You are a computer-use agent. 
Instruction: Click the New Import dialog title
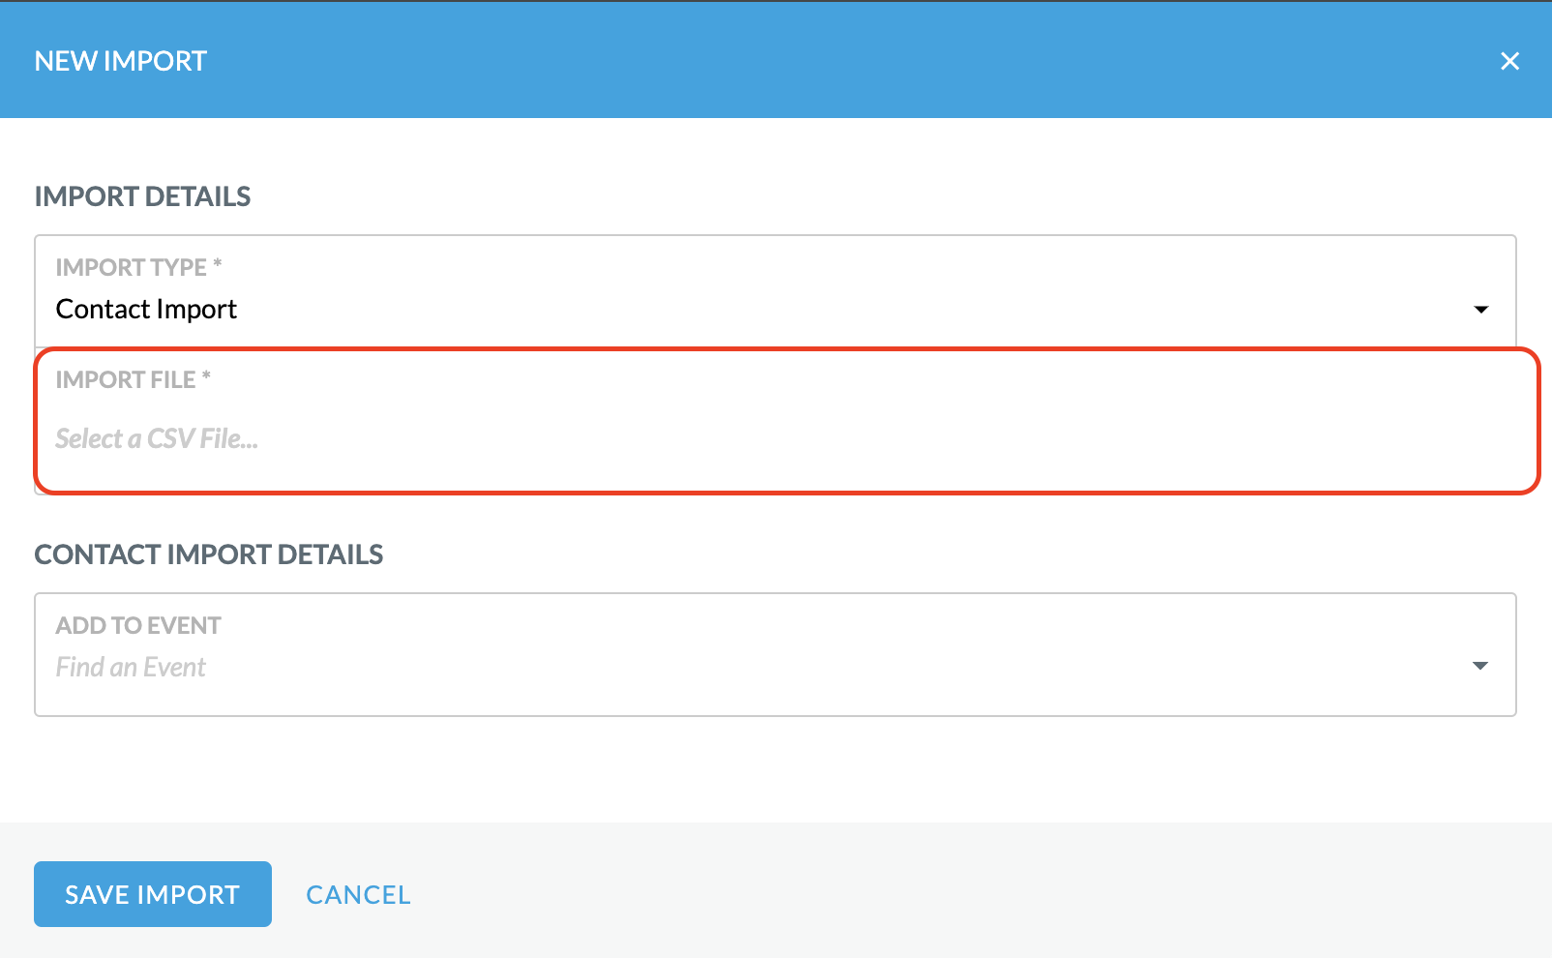point(121,61)
